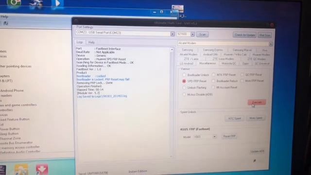
Task: Select Definition Audio Controller in Device Manager
Action: (x=20, y=152)
